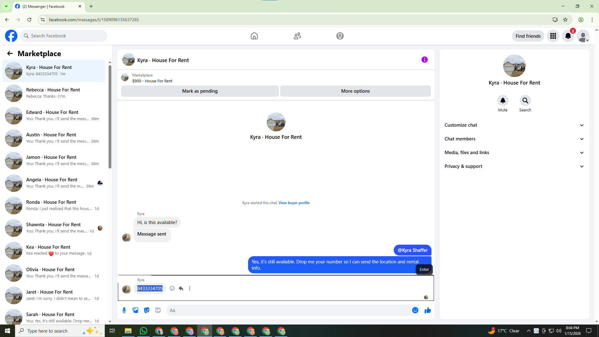Expand the Customize chat section
Image resolution: width=599 pixels, height=337 pixels.
coord(514,125)
